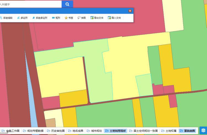Image resolution: width=207 pixels, height=135 pixels.
Task: Toggle the highlighted 基础底图 basemap group
Action: pos(187,131)
